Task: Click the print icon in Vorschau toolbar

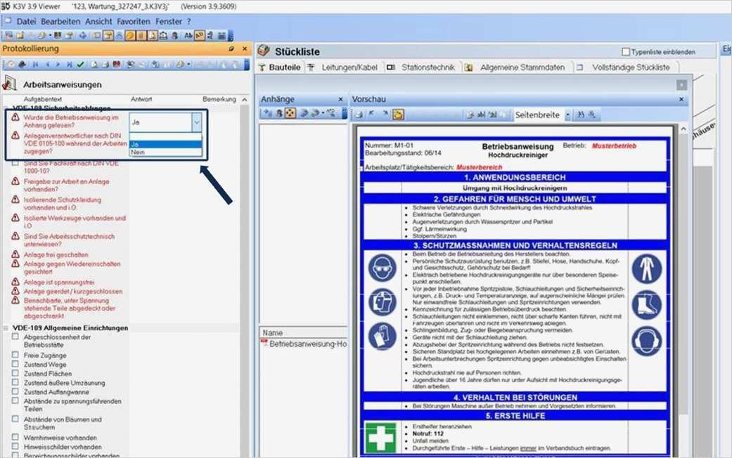Action: click(x=359, y=115)
